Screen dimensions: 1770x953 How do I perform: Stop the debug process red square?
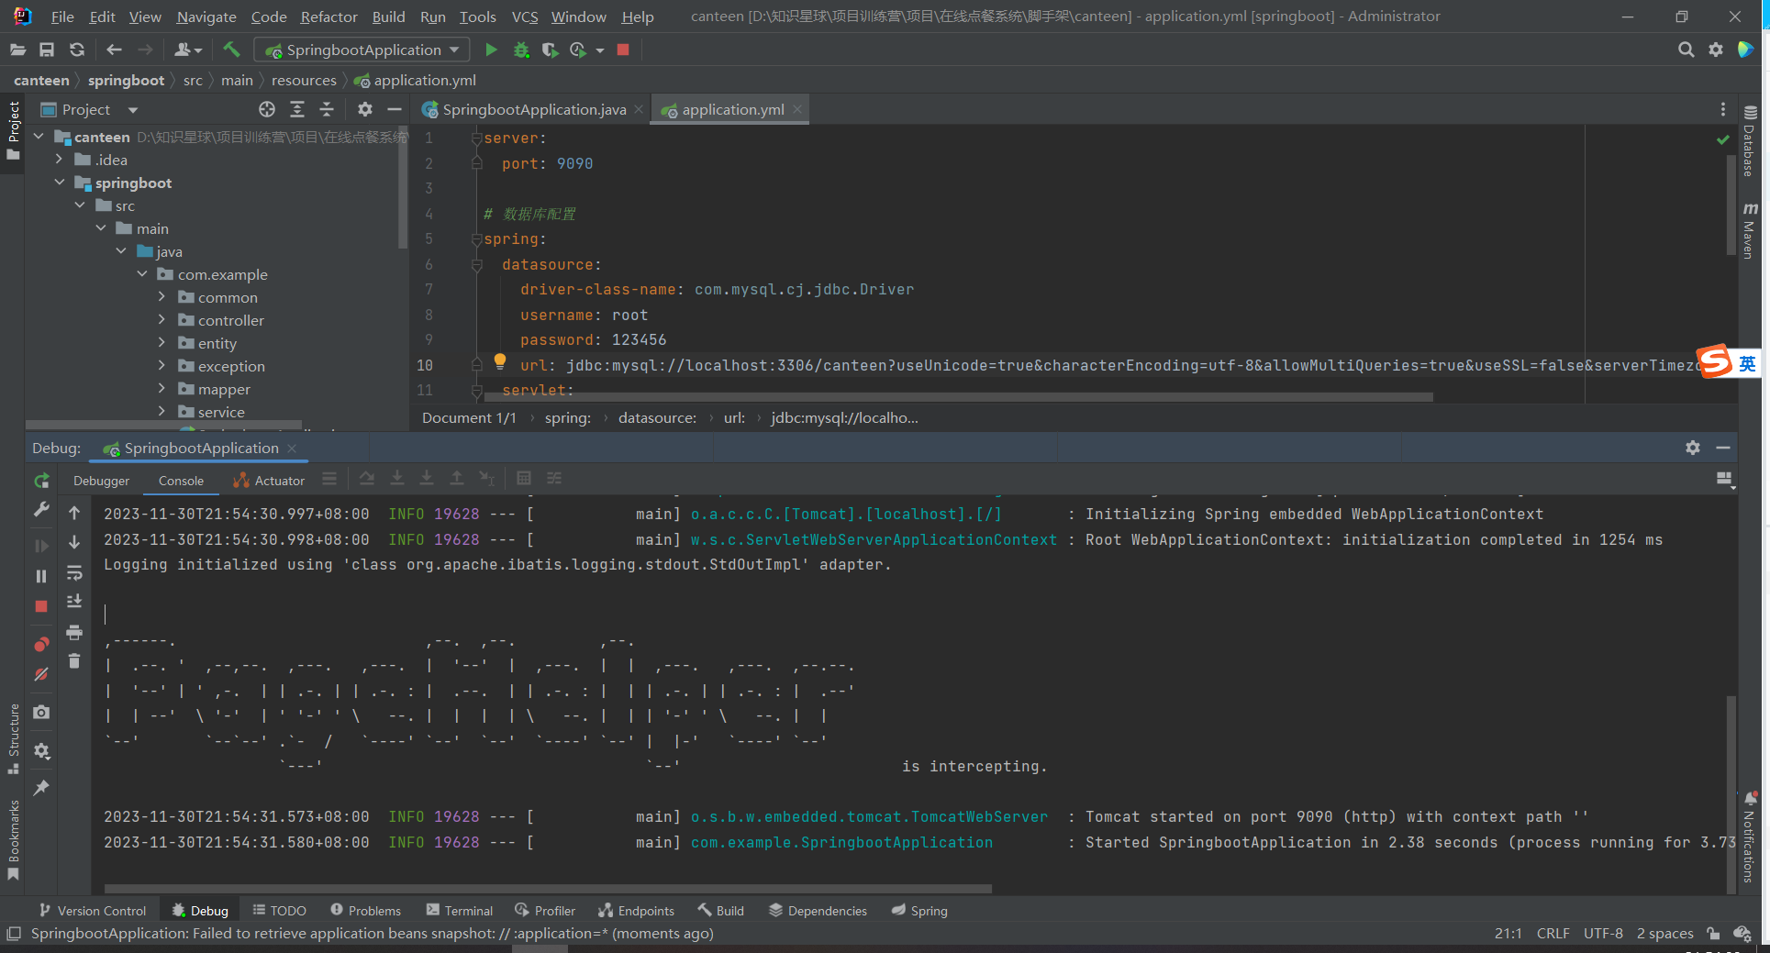41,606
